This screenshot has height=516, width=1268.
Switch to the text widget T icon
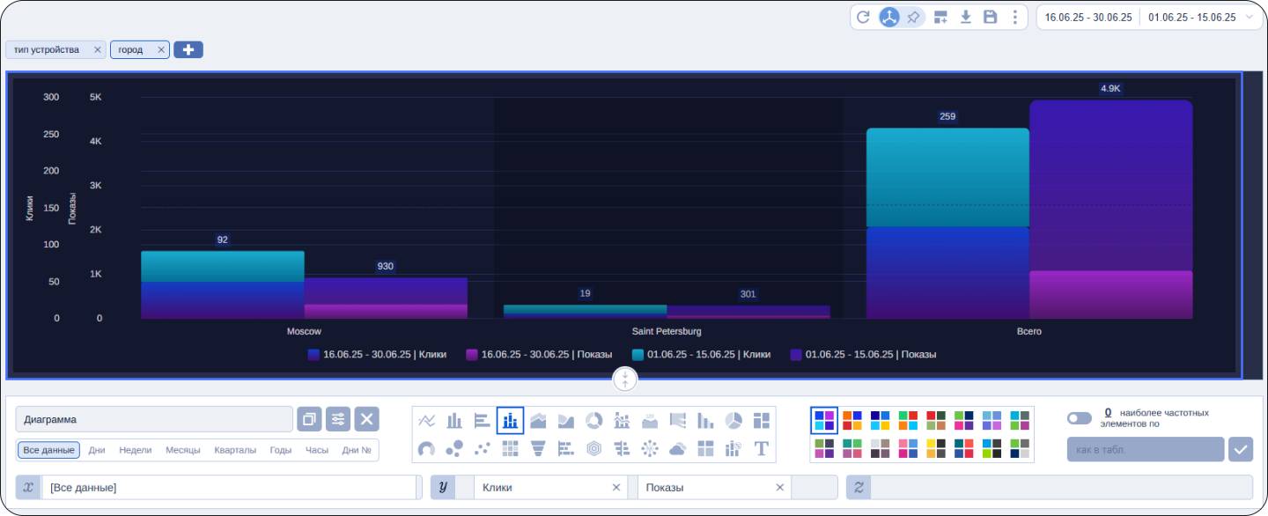point(762,449)
